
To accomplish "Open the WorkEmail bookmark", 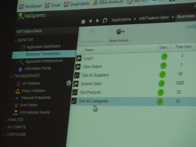I will click(30, 6).
